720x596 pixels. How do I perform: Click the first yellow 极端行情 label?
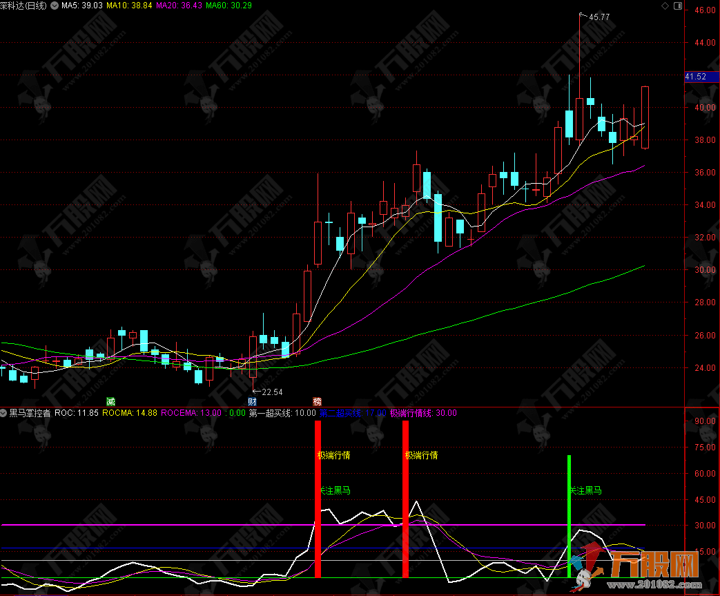(334, 455)
